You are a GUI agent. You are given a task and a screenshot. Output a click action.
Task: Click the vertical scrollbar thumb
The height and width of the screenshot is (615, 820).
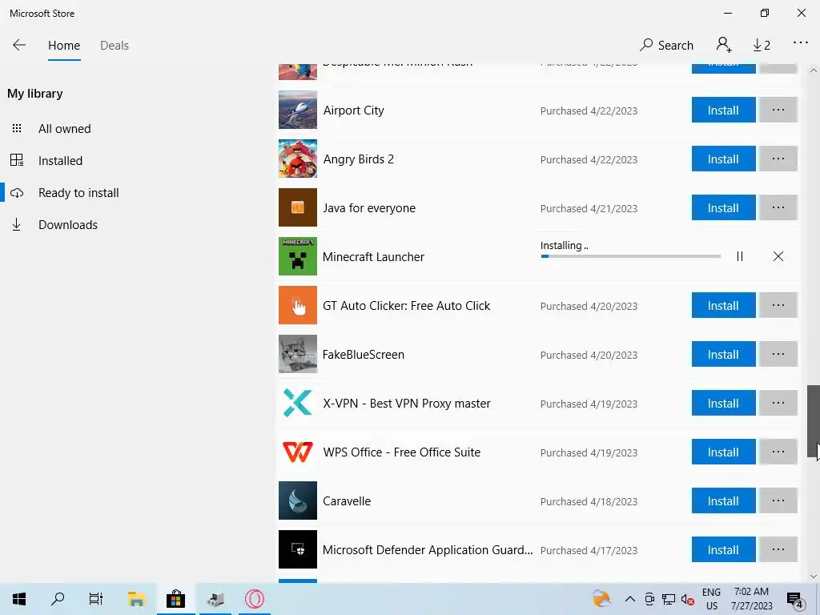click(x=814, y=421)
